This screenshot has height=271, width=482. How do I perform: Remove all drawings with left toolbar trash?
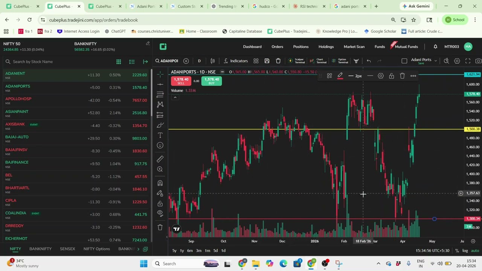[160, 227]
